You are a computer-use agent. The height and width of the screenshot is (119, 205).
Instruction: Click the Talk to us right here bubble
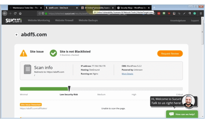tap(166, 101)
